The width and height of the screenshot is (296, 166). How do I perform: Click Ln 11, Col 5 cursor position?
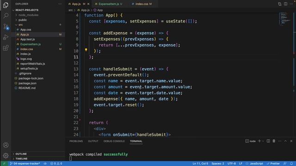[200, 164]
